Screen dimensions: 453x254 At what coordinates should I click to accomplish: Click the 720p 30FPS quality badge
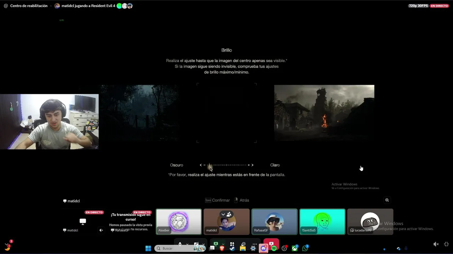tap(418, 6)
